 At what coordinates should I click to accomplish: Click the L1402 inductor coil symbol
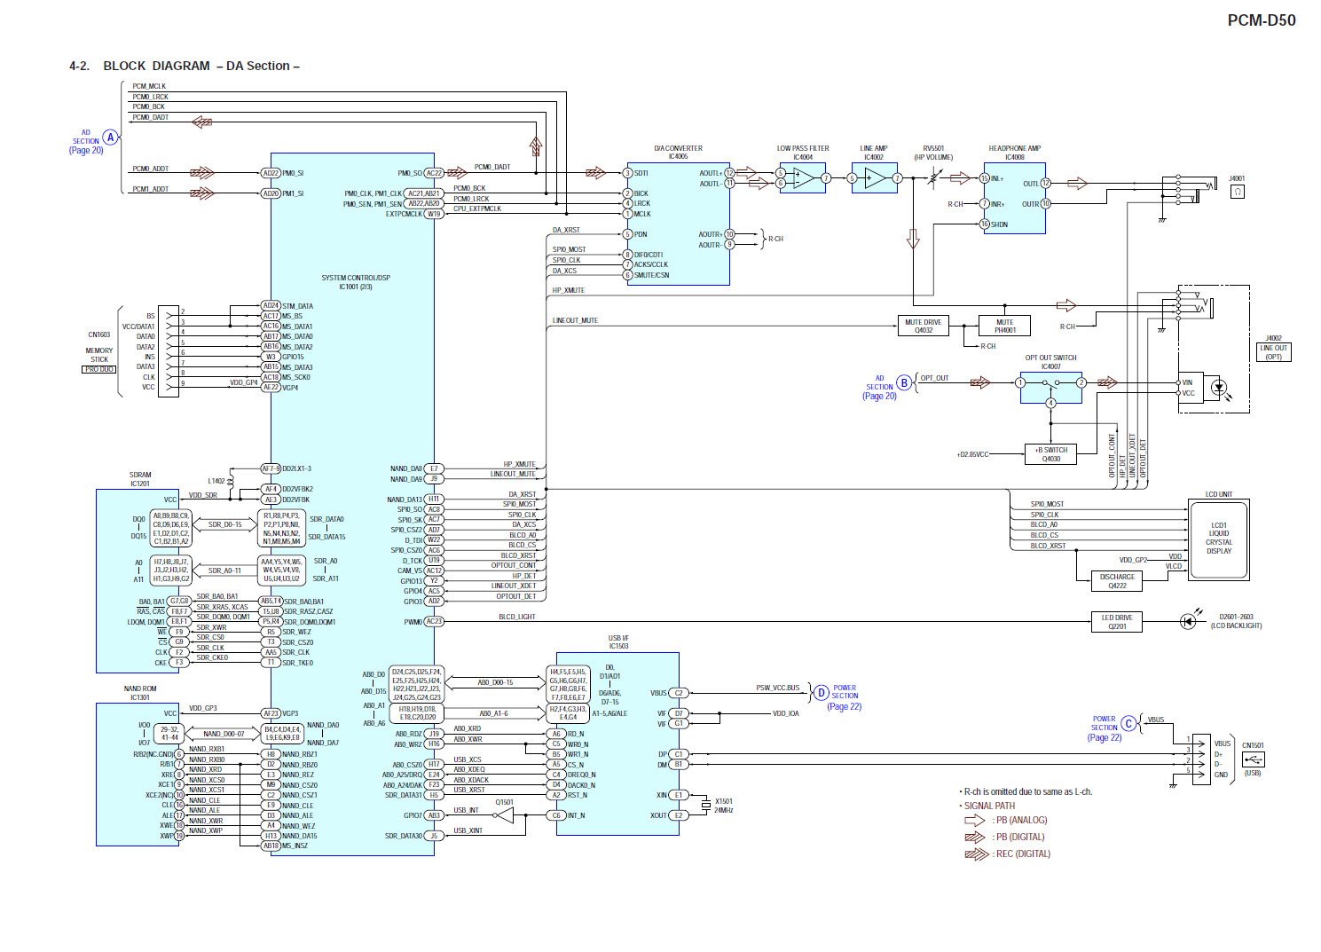click(x=230, y=481)
